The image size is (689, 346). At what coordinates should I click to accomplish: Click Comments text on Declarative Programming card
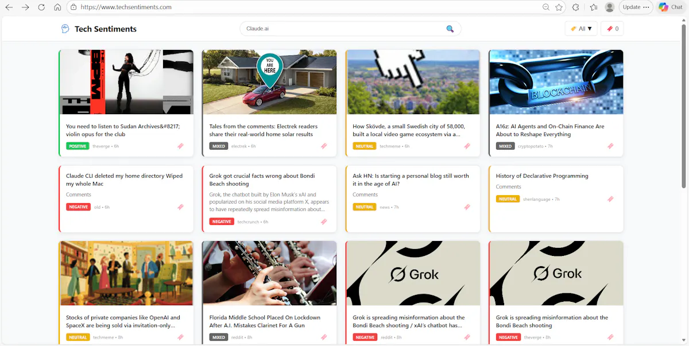coord(509,187)
